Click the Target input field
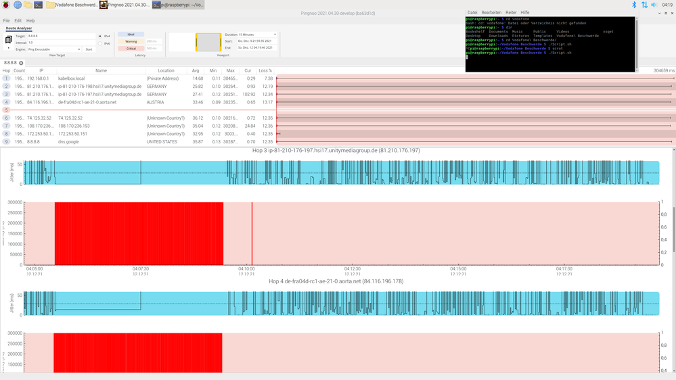The height and width of the screenshot is (380, 676). pos(61,35)
